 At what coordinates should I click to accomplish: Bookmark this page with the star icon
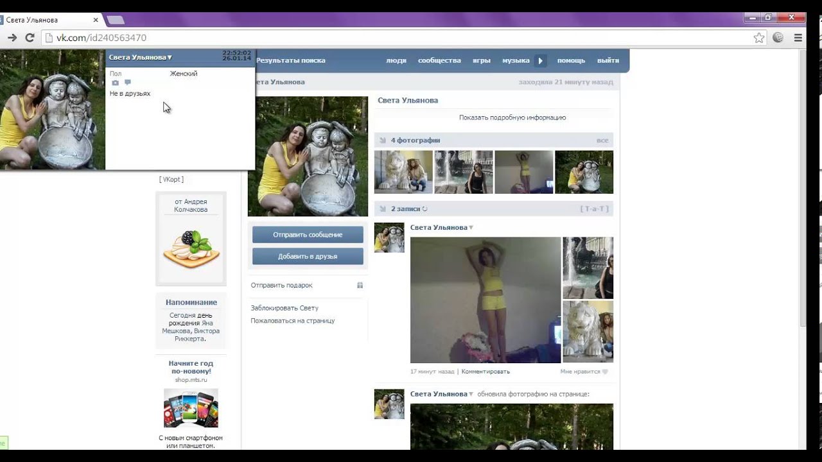tap(759, 38)
